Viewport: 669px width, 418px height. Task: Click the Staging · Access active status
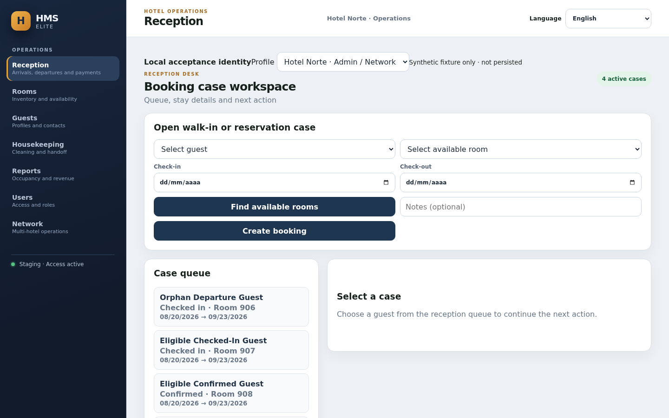tap(47, 264)
